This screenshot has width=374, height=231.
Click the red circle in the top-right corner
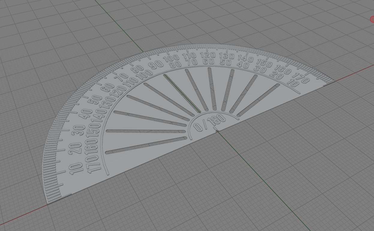(x=373, y=19)
